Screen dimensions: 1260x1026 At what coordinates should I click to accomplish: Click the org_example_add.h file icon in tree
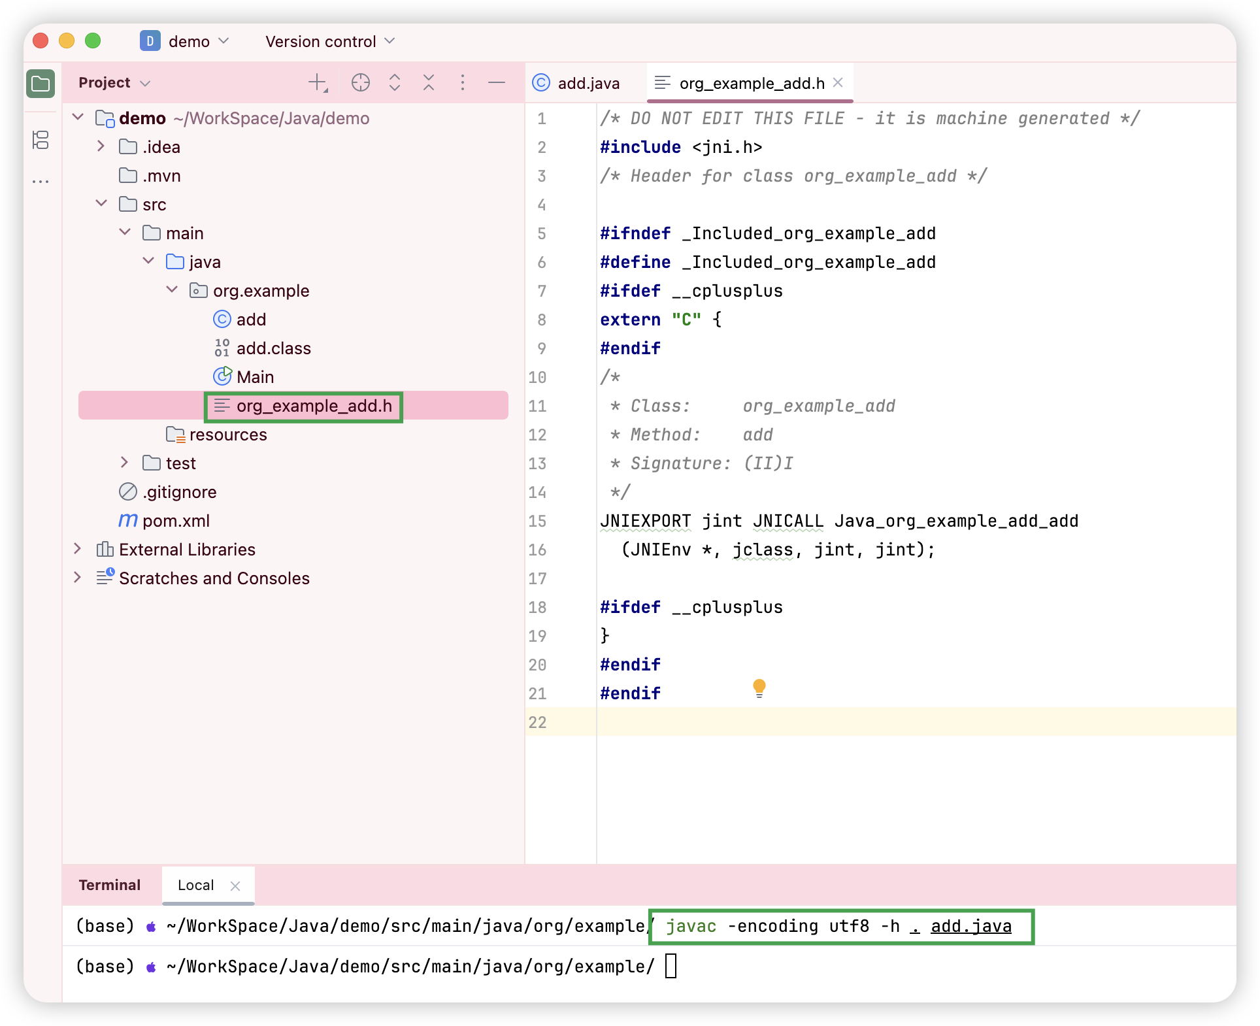(x=222, y=405)
